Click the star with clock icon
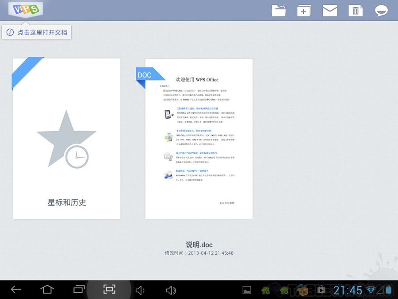Screen dimensions: 398x299 [66, 140]
